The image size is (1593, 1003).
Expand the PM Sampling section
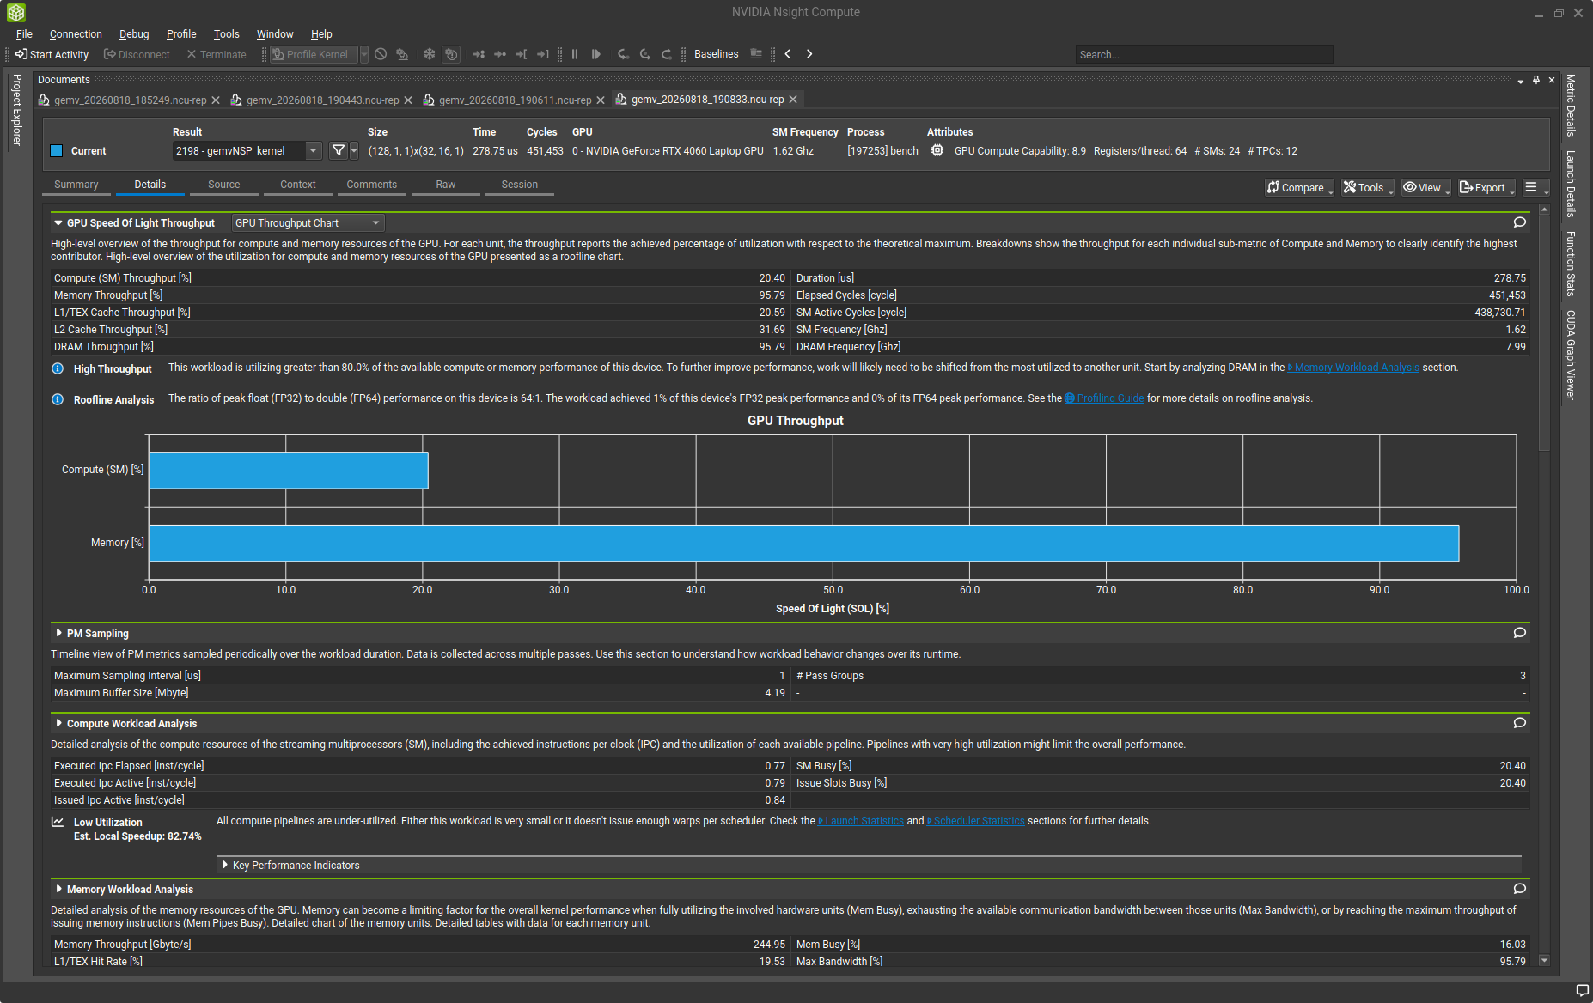pyautogui.click(x=58, y=633)
